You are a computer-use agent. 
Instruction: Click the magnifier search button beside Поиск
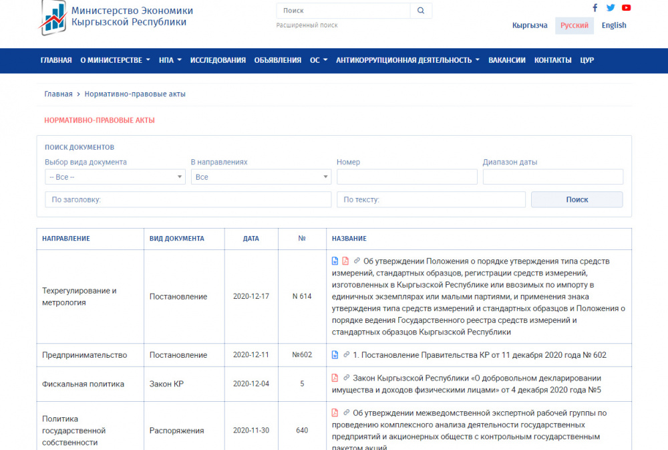click(421, 11)
